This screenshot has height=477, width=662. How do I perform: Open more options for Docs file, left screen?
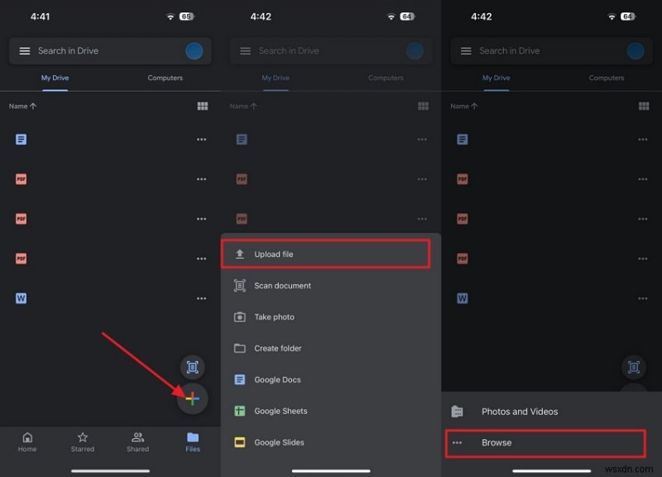(x=201, y=139)
